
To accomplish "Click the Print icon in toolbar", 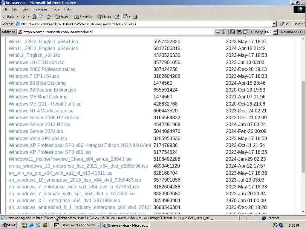I will point(135,17).
